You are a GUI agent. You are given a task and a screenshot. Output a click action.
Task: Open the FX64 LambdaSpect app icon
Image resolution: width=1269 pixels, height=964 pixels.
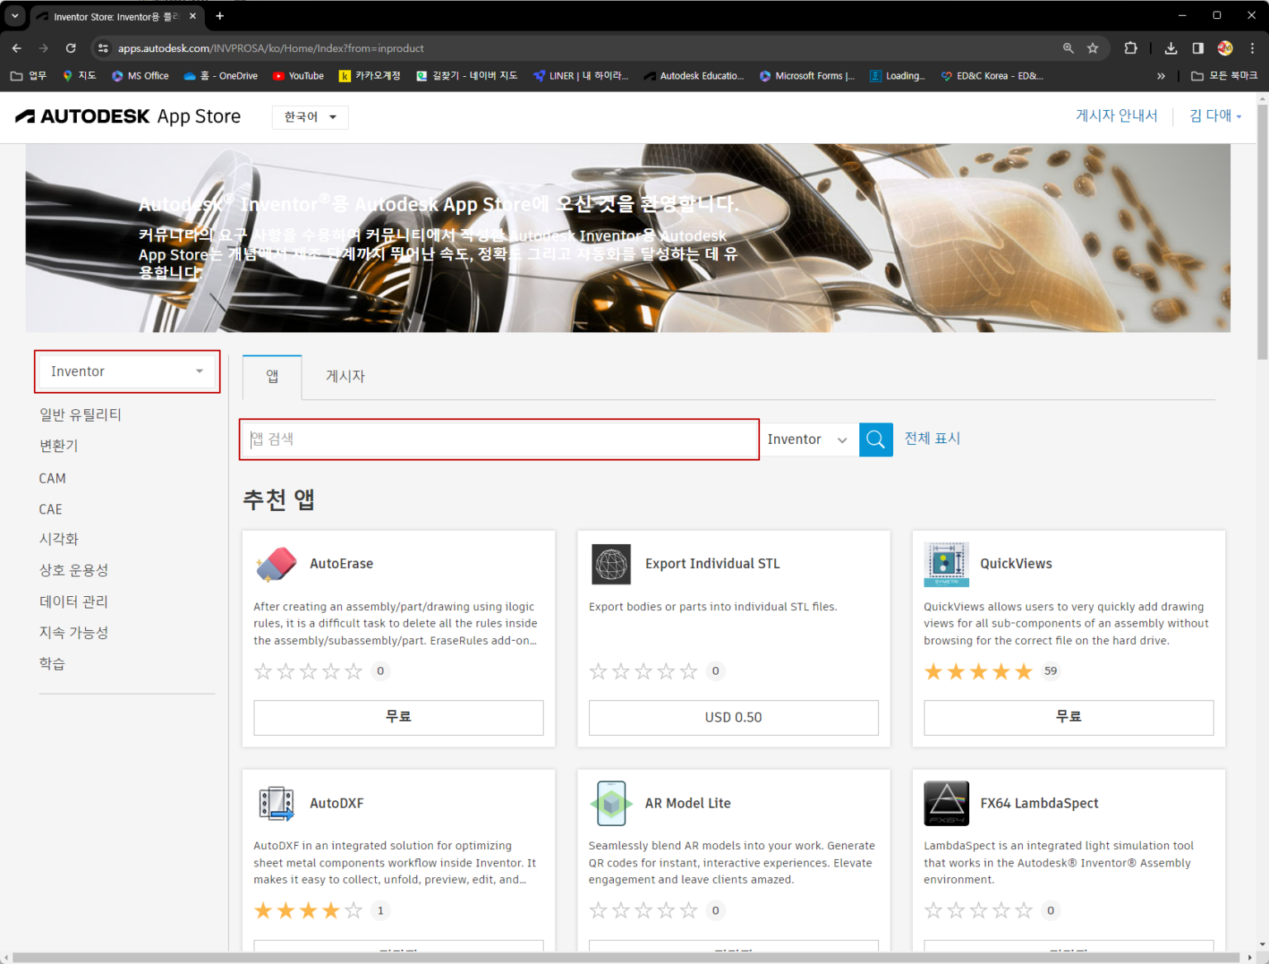click(x=946, y=804)
